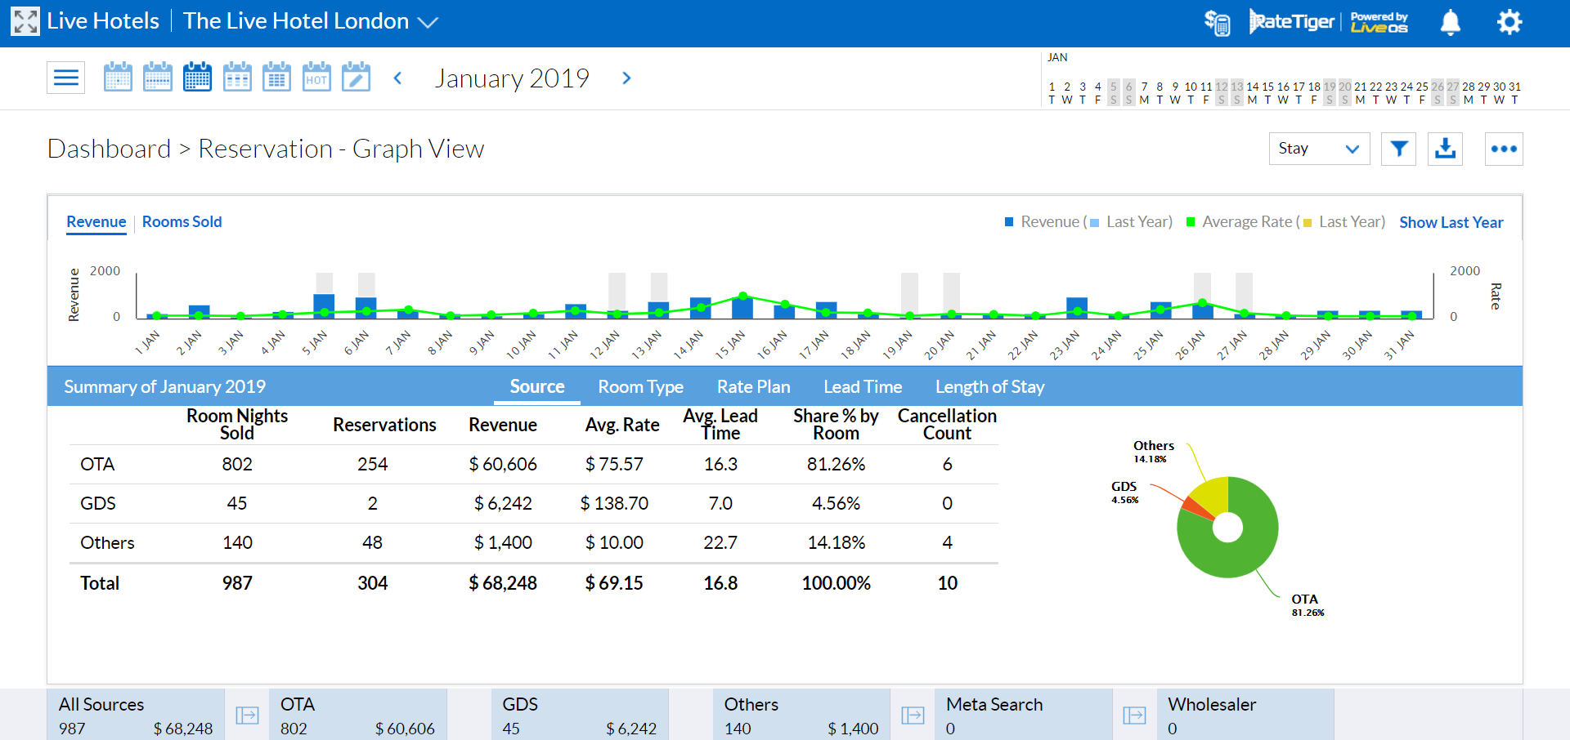The image size is (1570, 740).
Task: Click the Live Hotels brand title
Action: point(103,21)
